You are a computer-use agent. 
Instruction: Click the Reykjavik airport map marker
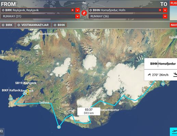point(26,92)
